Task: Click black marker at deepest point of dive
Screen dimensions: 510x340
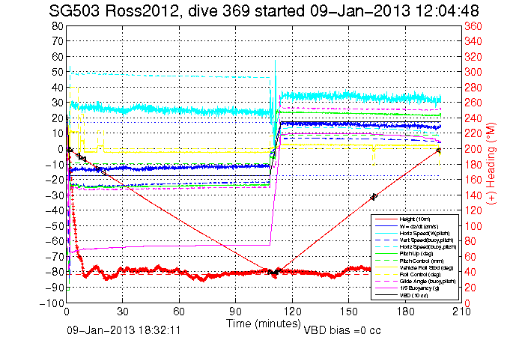Action: tap(273, 273)
